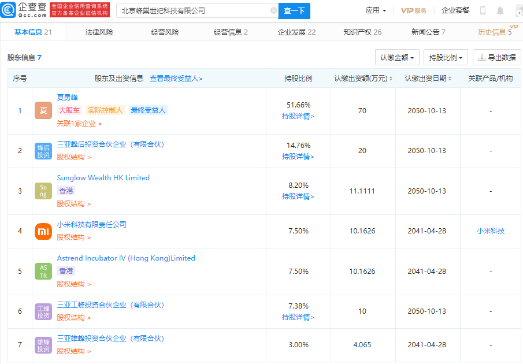Open Astrend Incubator IV link
523x364 pixels.
point(126,258)
